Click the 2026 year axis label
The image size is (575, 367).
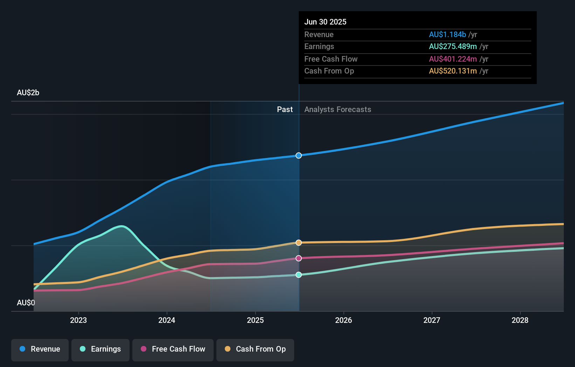point(344,320)
